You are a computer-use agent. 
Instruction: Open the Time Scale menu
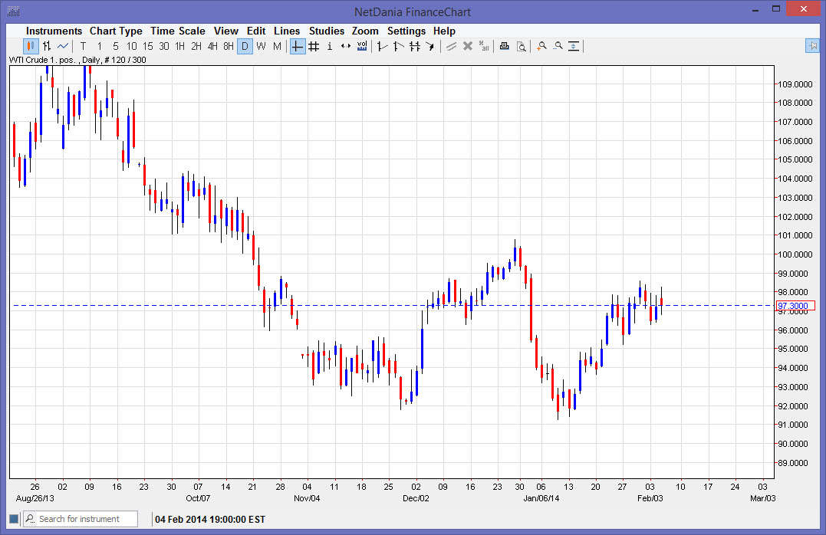(x=177, y=31)
